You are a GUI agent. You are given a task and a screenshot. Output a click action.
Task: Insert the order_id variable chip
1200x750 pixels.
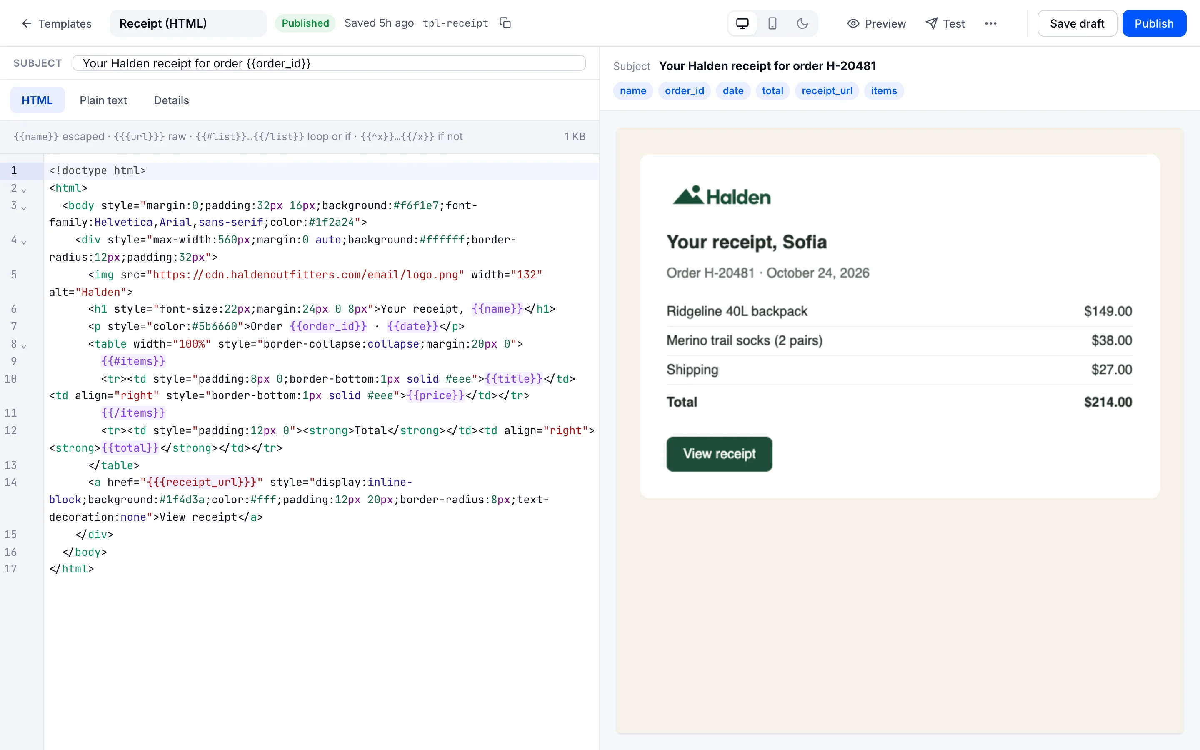click(x=684, y=91)
